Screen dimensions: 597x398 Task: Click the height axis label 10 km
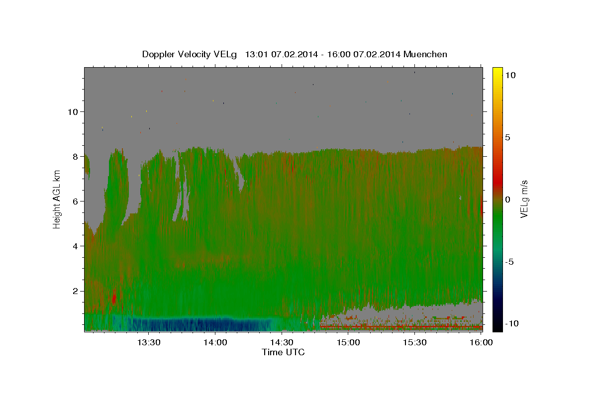tap(74, 112)
